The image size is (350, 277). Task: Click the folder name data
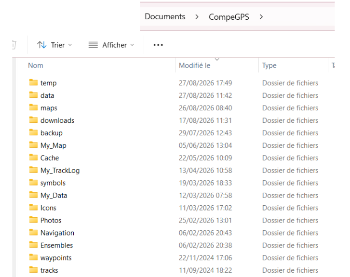click(47, 95)
